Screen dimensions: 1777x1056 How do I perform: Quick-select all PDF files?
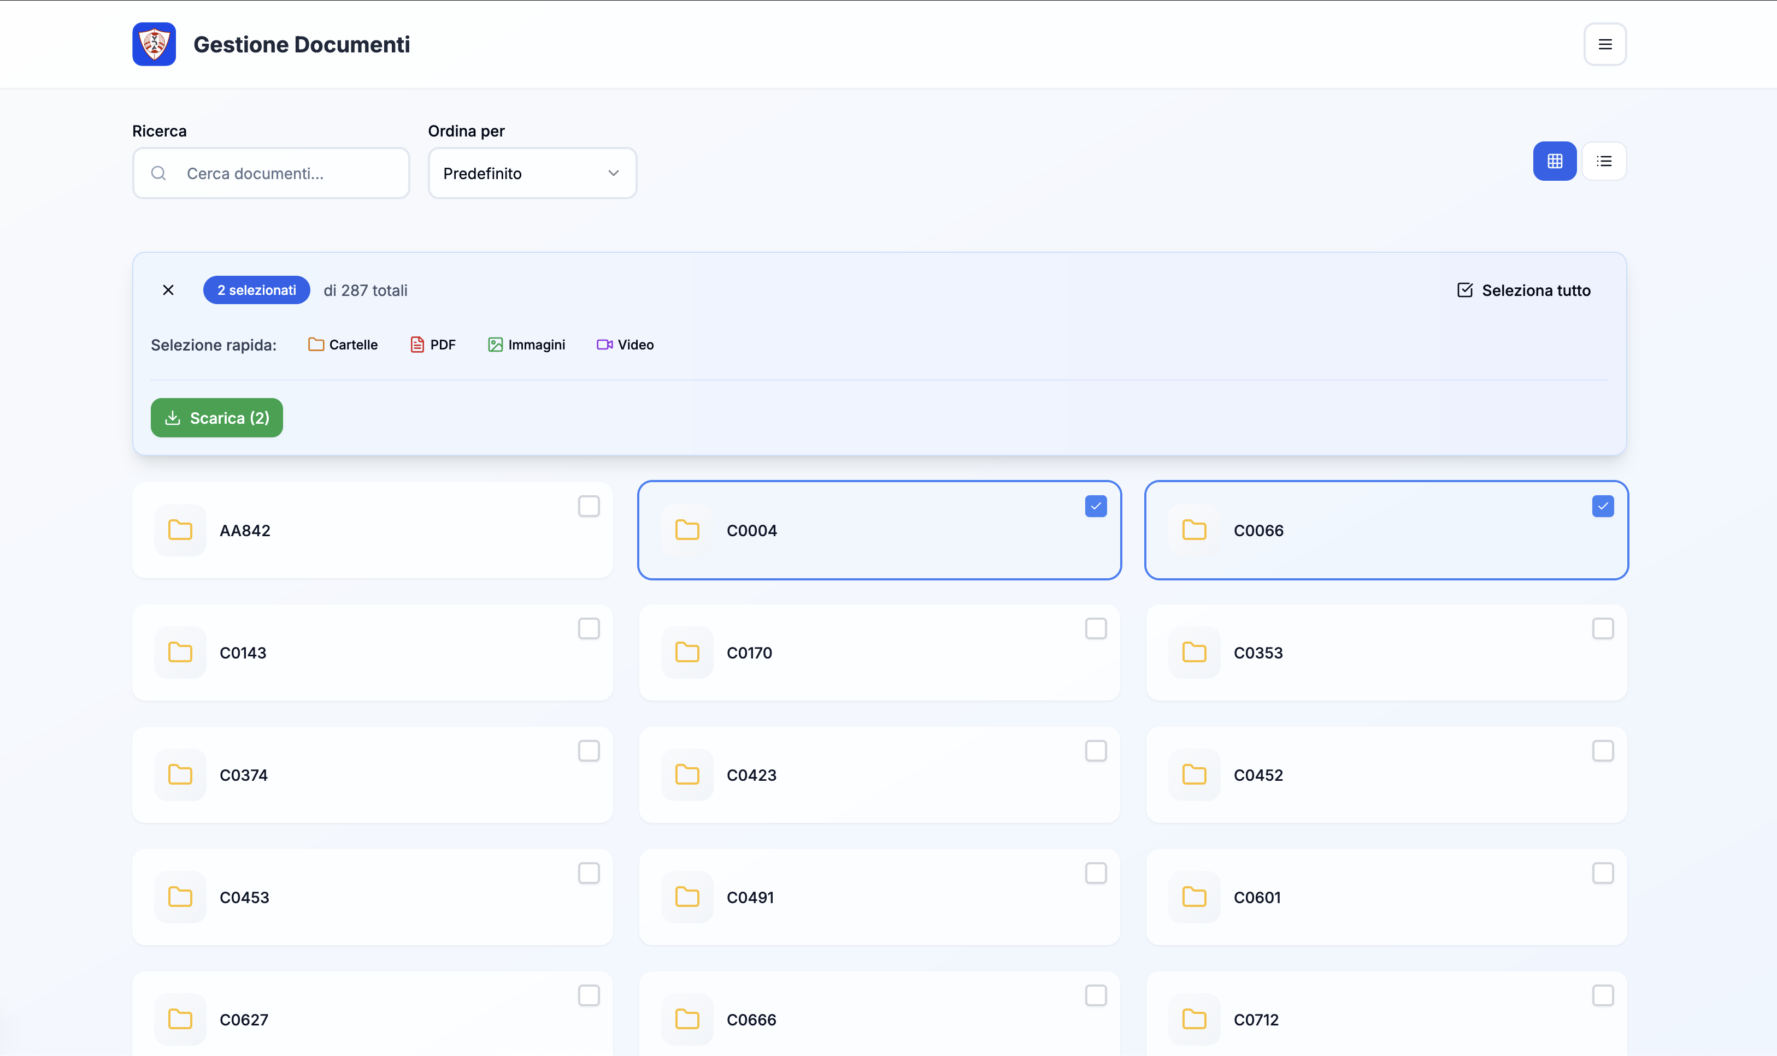pos(433,345)
